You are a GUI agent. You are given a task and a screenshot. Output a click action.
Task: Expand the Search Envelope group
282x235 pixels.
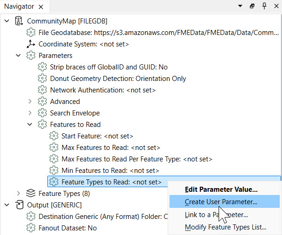click(30, 113)
